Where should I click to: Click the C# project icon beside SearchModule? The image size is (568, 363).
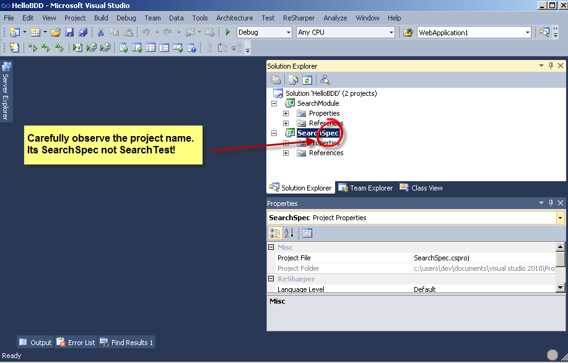290,103
